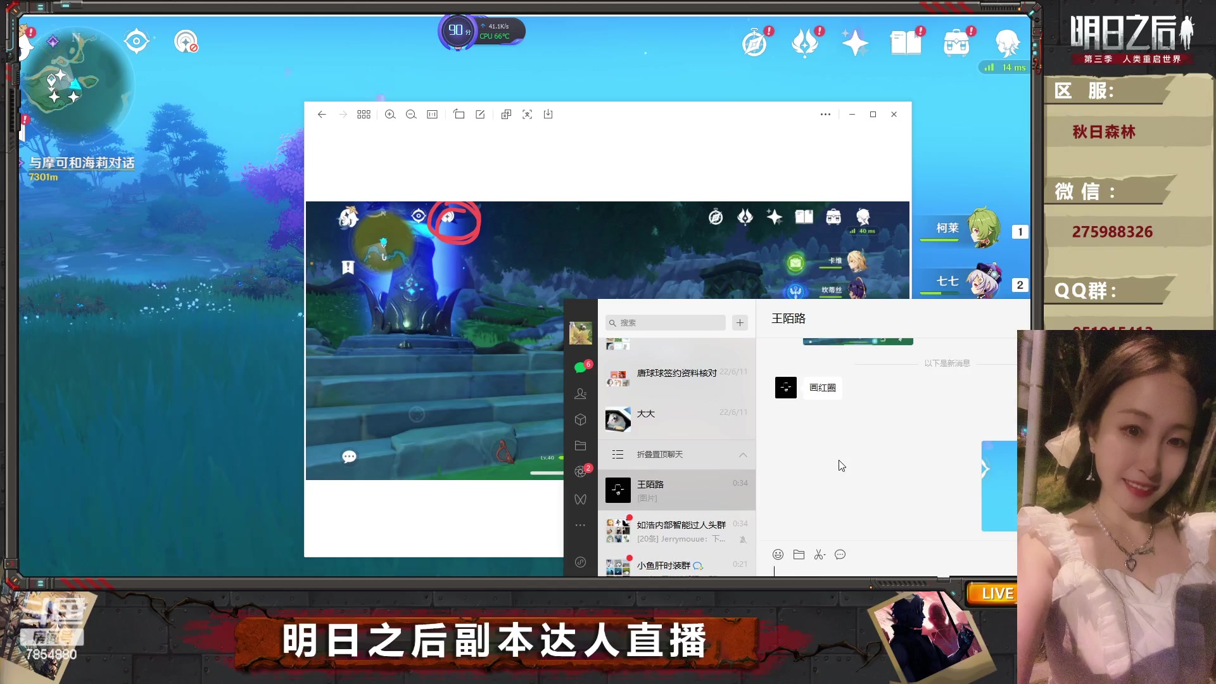Click the 王陌路 chat title
The height and width of the screenshot is (684, 1216).
pyautogui.click(x=788, y=319)
